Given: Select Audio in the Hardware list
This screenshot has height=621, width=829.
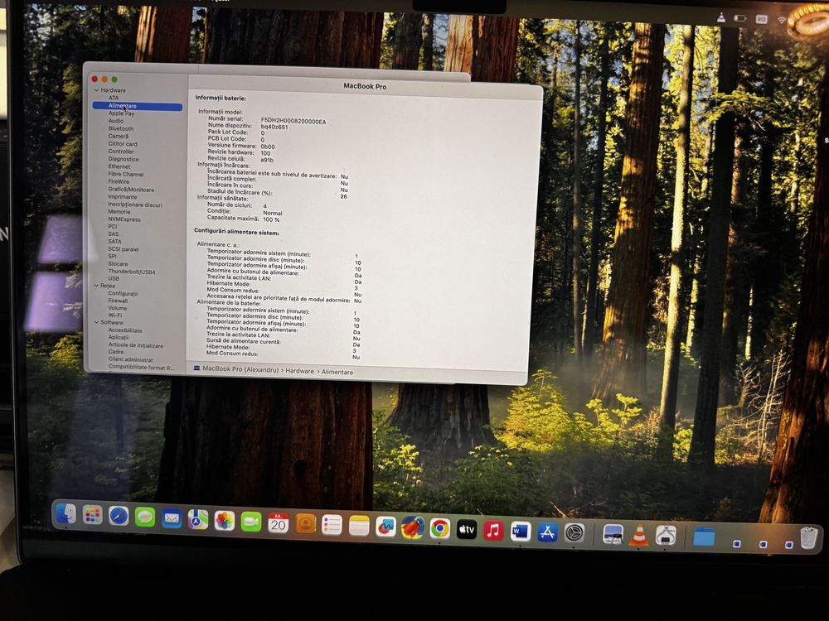Looking at the screenshot, I should pyautogui.click(x=116, y=121).
